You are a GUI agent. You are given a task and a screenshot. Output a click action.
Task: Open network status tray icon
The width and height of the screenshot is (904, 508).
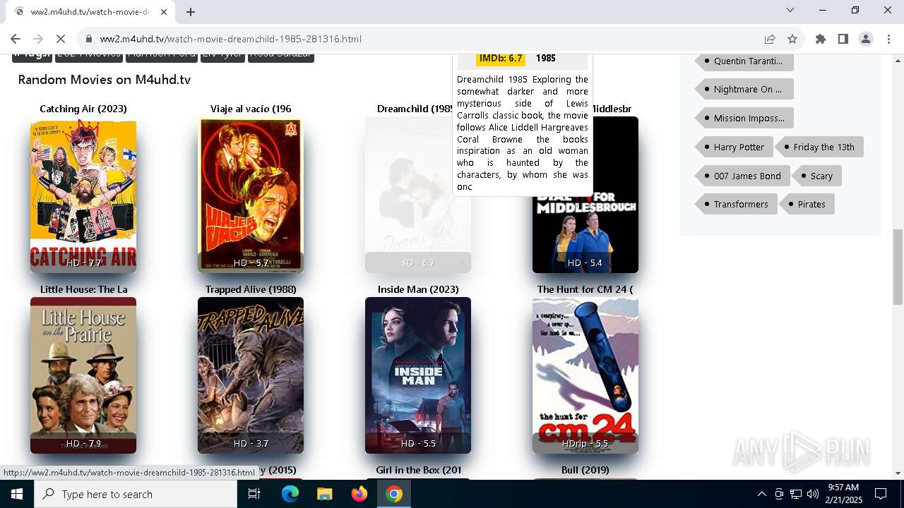click(796, 494)
